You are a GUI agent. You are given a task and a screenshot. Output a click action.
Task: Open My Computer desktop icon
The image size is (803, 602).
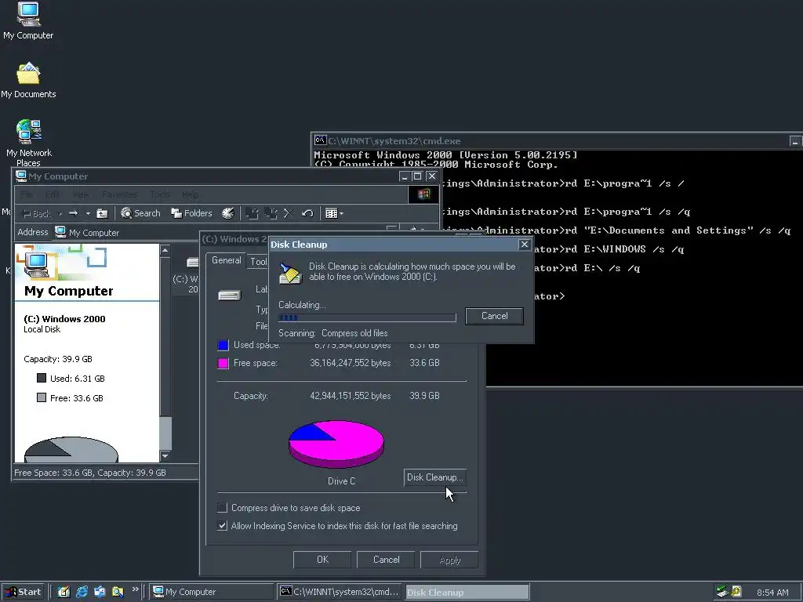click(x=28, y=21)
